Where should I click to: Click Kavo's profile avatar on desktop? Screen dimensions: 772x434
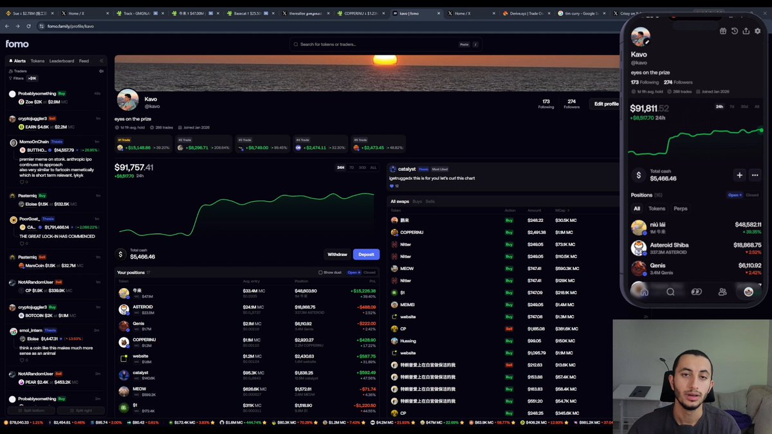[x=127, y=100]
